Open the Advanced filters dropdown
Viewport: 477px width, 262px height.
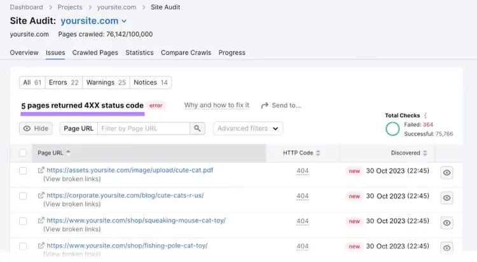tap(248, 128)
